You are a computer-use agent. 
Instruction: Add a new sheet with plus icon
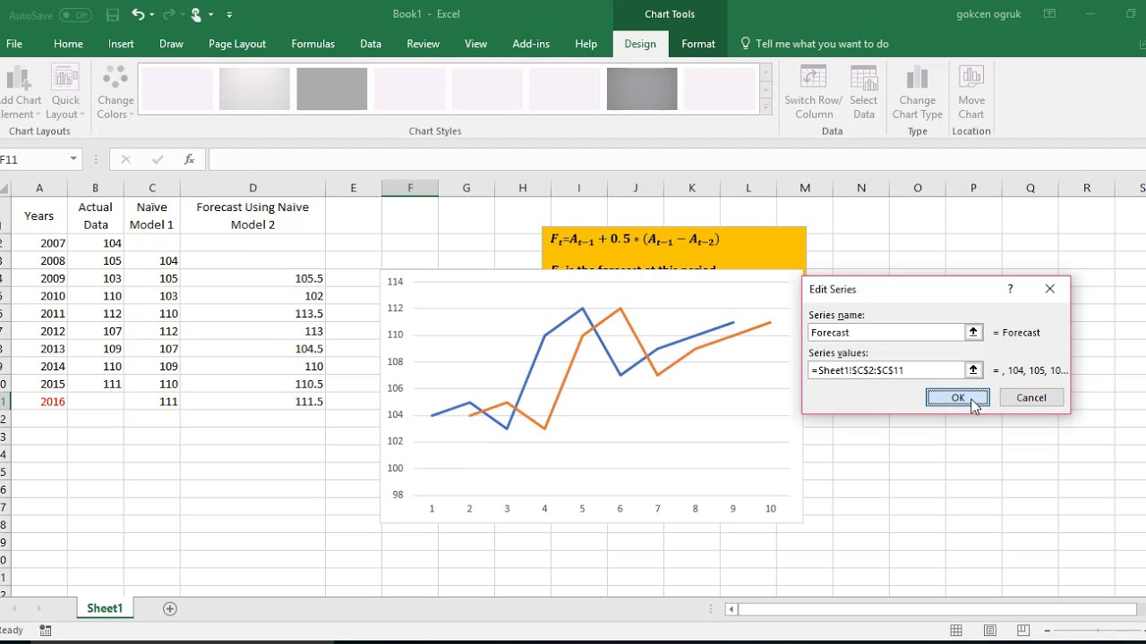tap(169, 608)
